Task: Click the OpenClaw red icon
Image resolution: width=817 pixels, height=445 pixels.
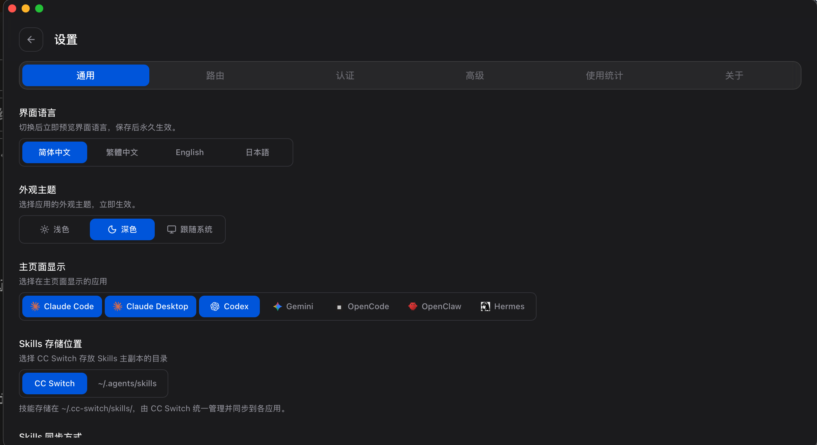Action: (413, 306)
